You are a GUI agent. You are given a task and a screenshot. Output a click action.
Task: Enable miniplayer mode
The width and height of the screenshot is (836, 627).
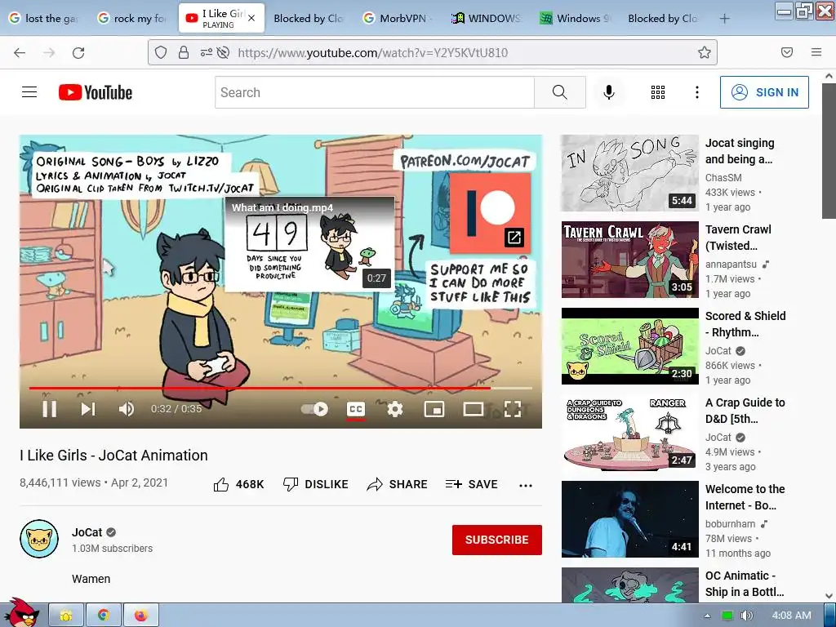point(434,409)
